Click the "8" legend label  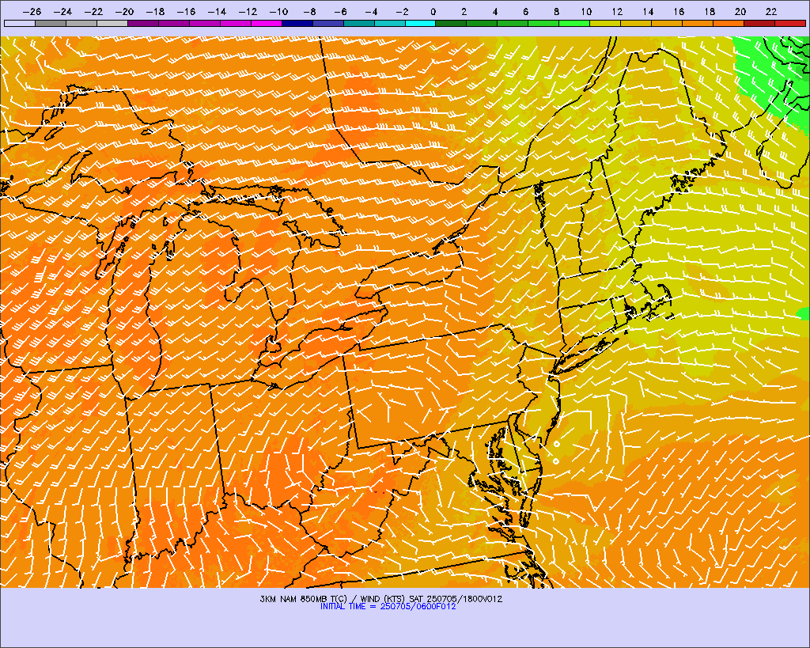[556, 11]
